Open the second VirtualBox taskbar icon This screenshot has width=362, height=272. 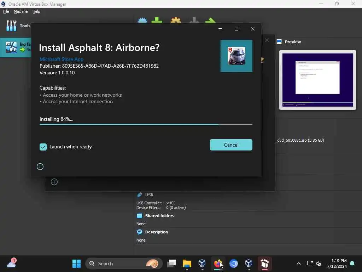[249, 263]
